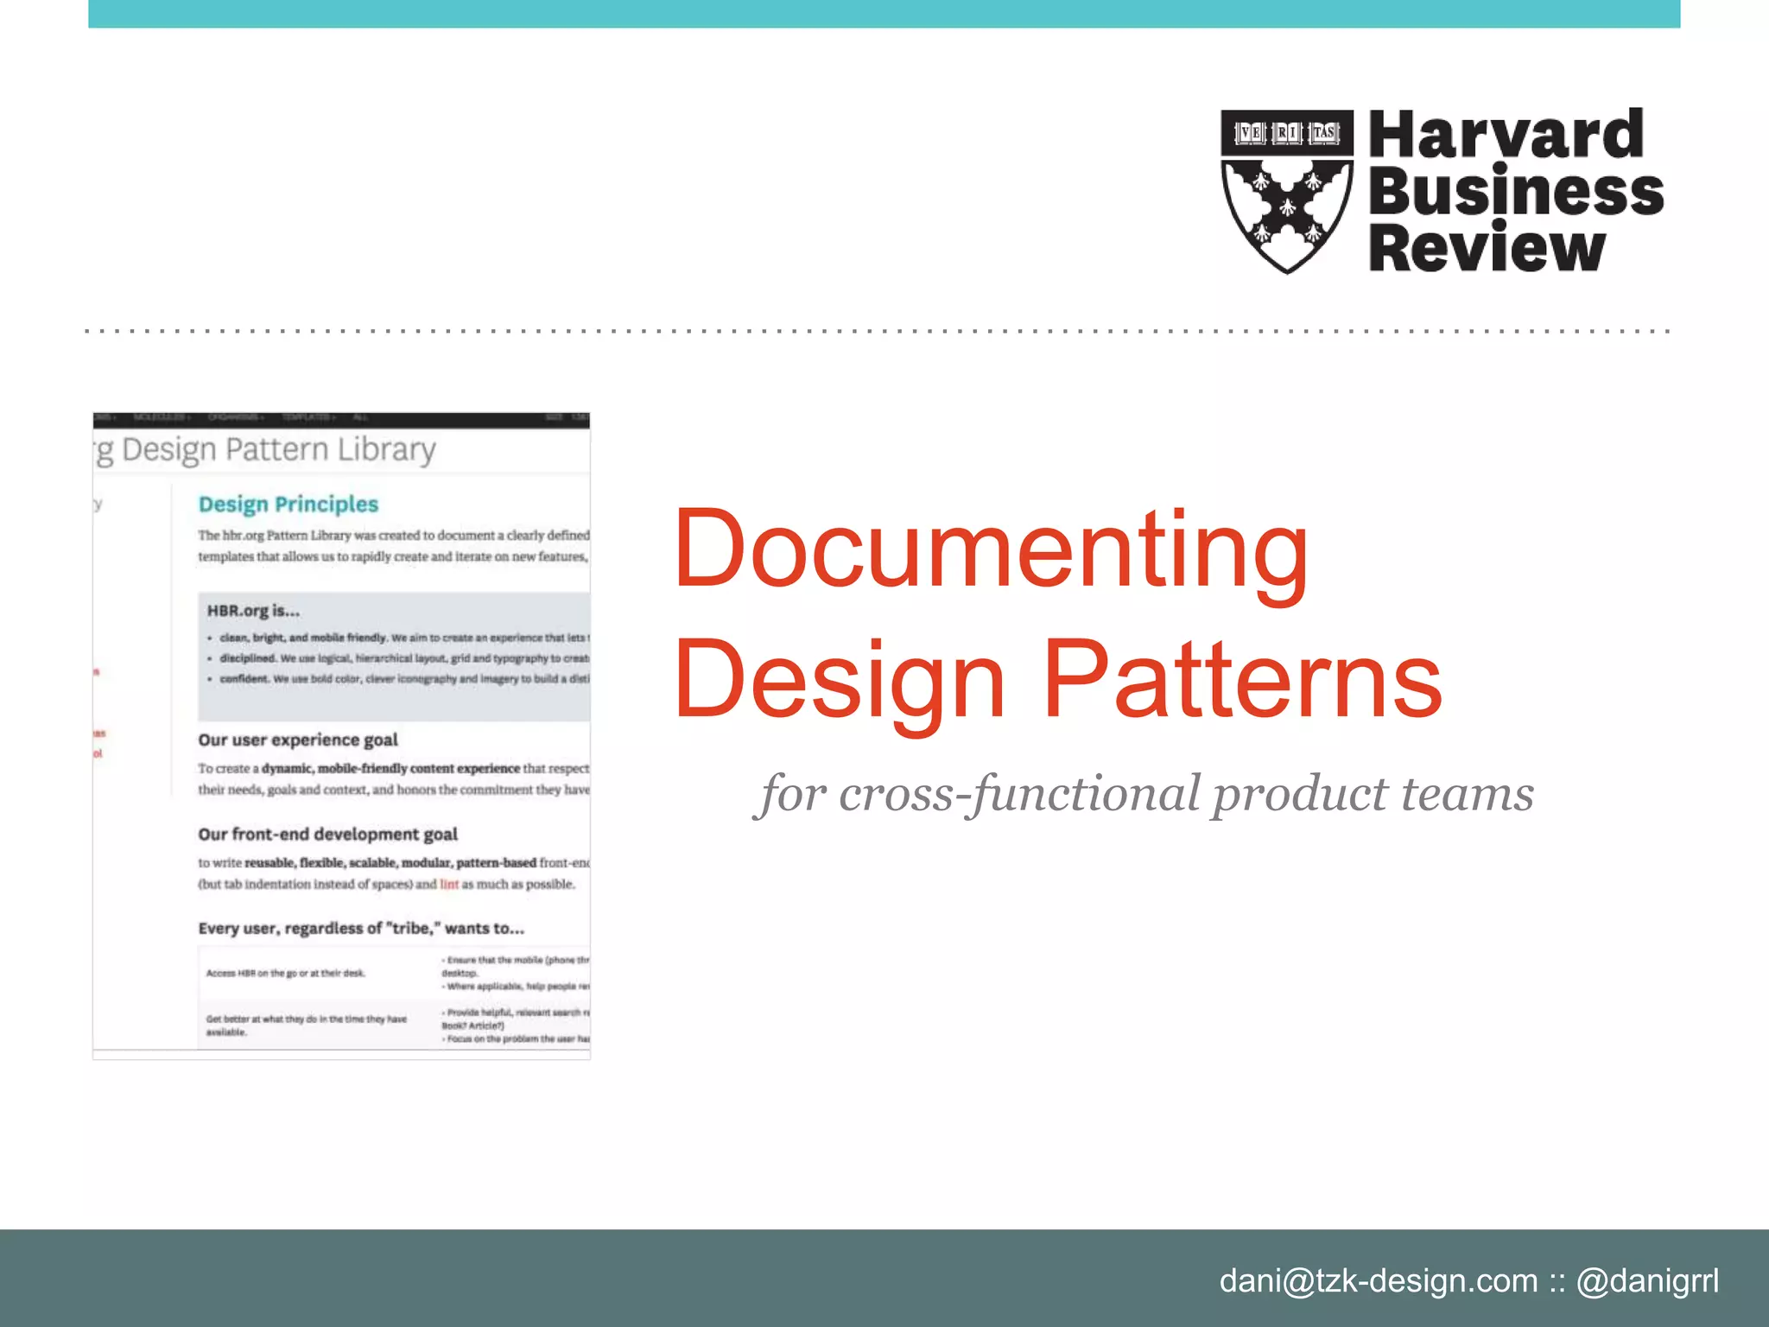Viewport: 1769px width, 1327px height.
Task: Expand the Organisms menu in the nav bar
Action: pos(235,418)
